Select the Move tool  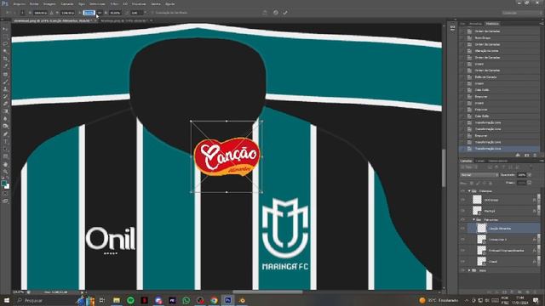[5, 29]
